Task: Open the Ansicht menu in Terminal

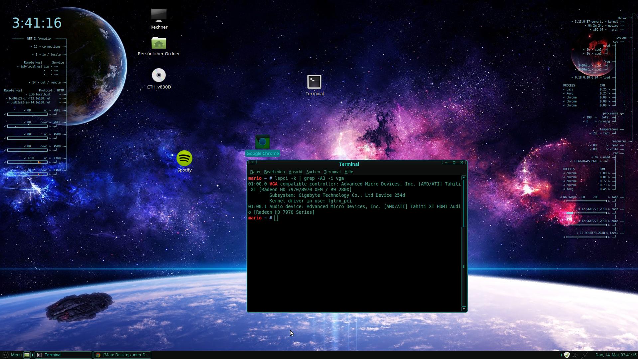Action: coord(295,172)
